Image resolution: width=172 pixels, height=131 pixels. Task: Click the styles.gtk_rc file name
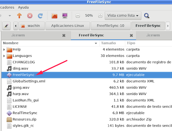pyautogui.click(x=23, y=126)
